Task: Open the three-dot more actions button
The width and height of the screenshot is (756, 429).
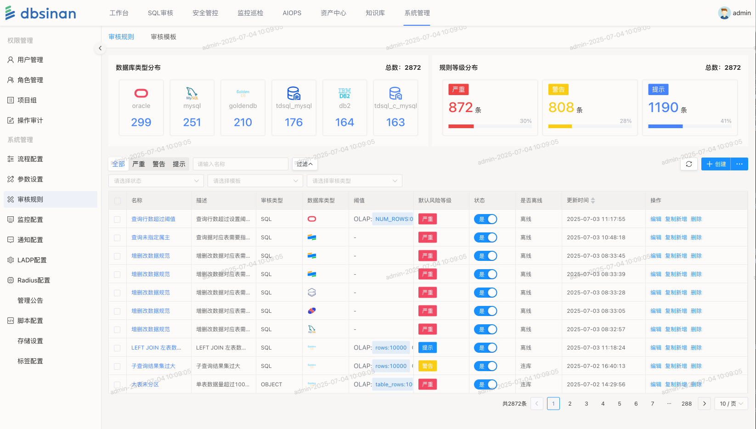Action: 739,164
